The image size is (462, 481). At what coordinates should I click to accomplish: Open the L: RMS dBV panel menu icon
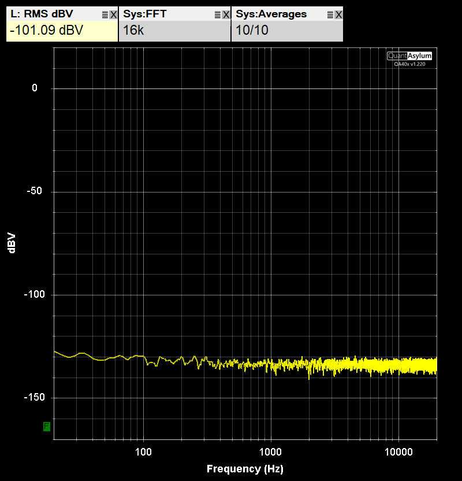coord(105,14)
